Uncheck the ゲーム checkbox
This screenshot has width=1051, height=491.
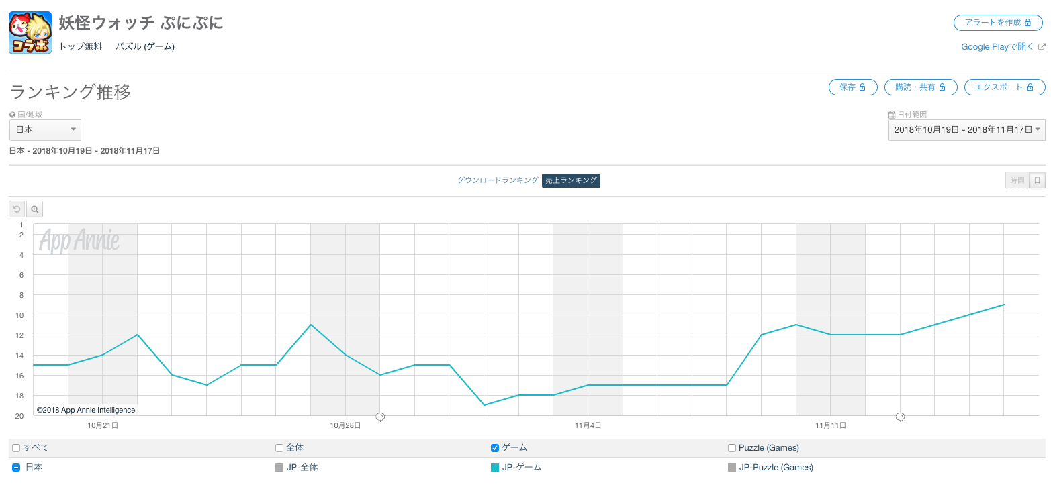click(x=495, y=448)
